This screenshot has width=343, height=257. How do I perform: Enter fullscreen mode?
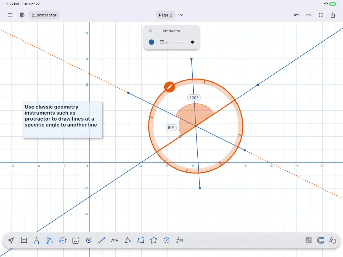(x=321, y=15)
